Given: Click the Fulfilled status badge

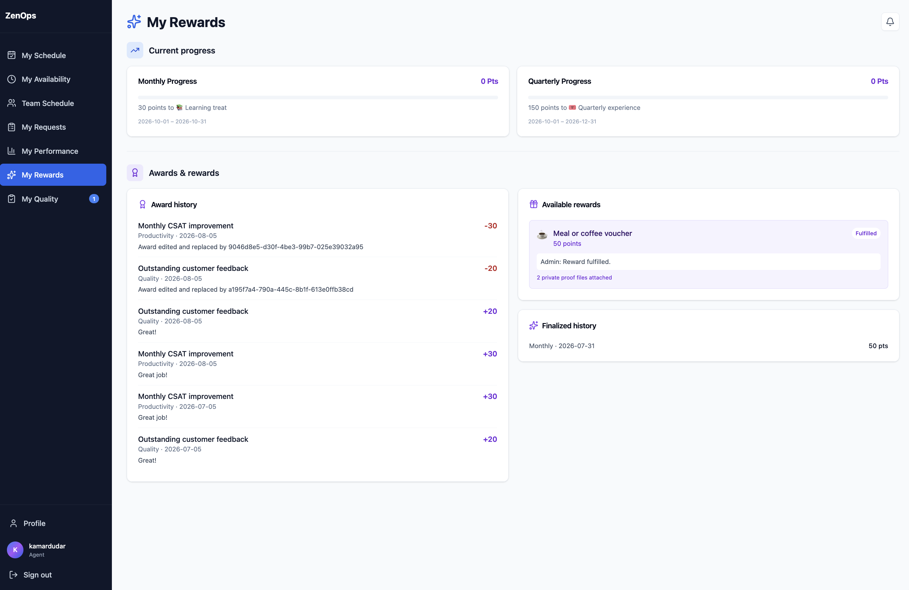Looking at the screenshot, I should (x=866, y=233).
